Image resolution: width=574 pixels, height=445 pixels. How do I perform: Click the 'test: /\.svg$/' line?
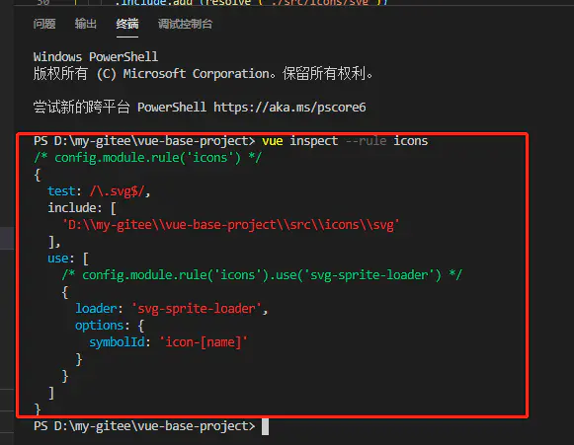tap(99, 191)
